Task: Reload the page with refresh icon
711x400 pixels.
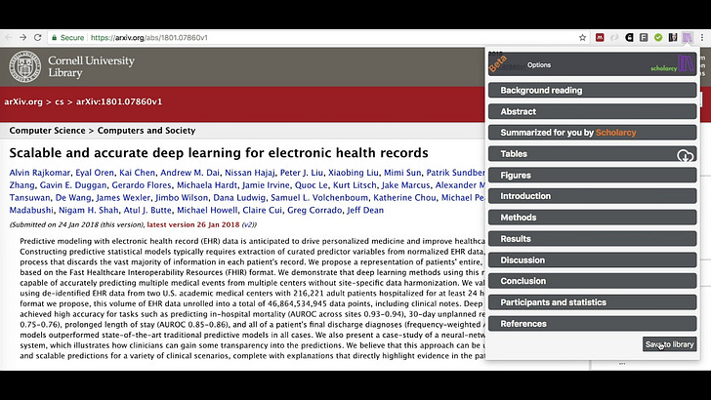Action: point(38,38)
